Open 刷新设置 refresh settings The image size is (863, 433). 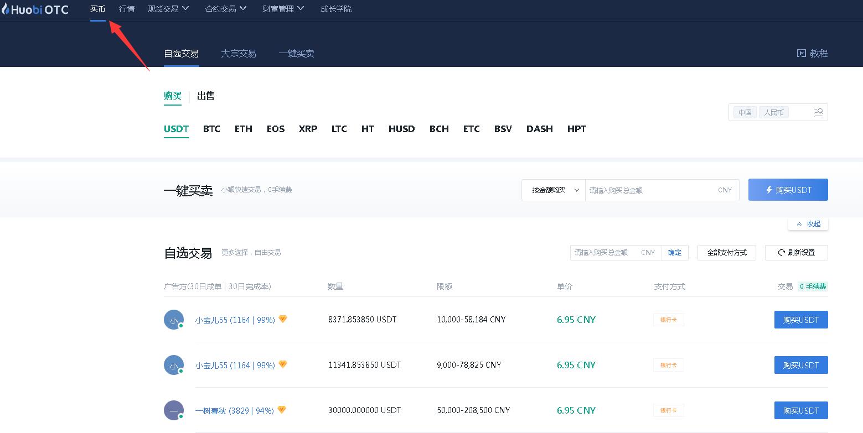pyautogui.click(x=797, y=253)
